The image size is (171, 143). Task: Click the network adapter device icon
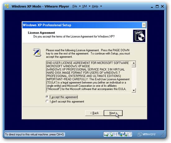pyautogui.click(x=120, y=134)
